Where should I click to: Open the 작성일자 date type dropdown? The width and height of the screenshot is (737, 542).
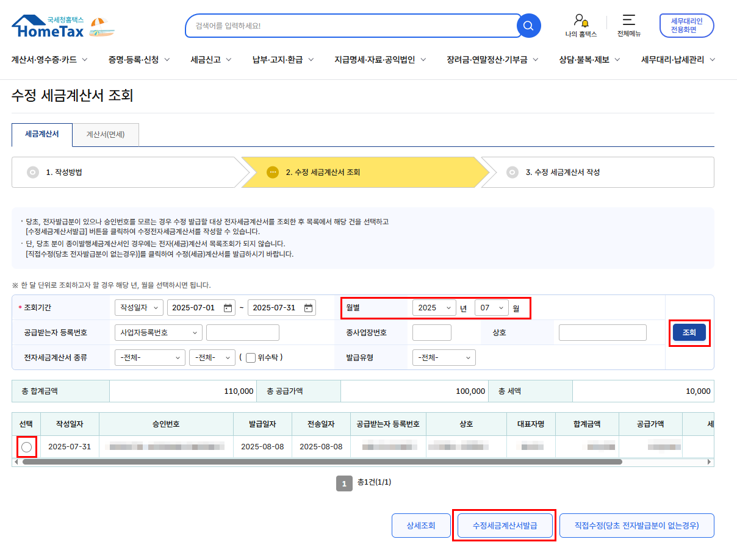pos(138,308)
